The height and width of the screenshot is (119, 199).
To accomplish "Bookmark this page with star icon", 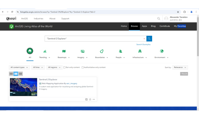I will coord(178,12).
